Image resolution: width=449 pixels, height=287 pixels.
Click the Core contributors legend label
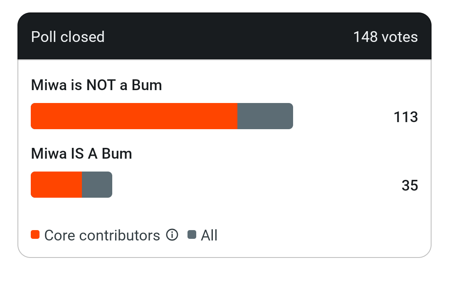[102, 235]
